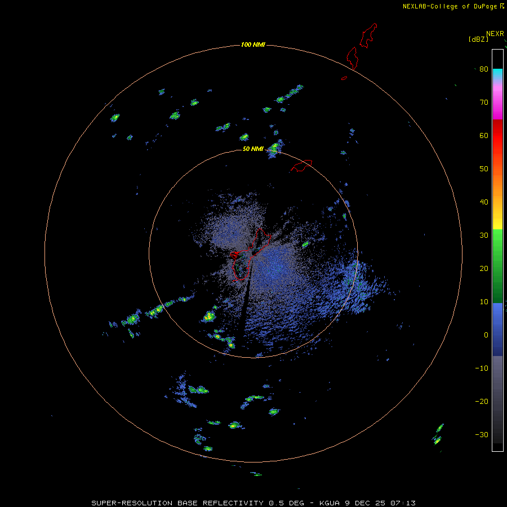Click the 70 value on the dBZ scale
Image resolution: width=507 pixels, height=507 pixels.
click(x=484, y=103)
